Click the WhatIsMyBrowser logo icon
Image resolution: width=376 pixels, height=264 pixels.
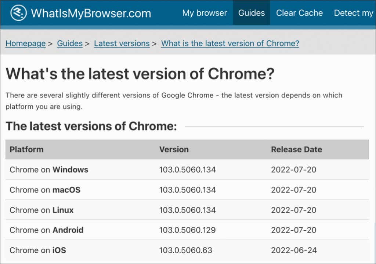(x=18, y=13)
